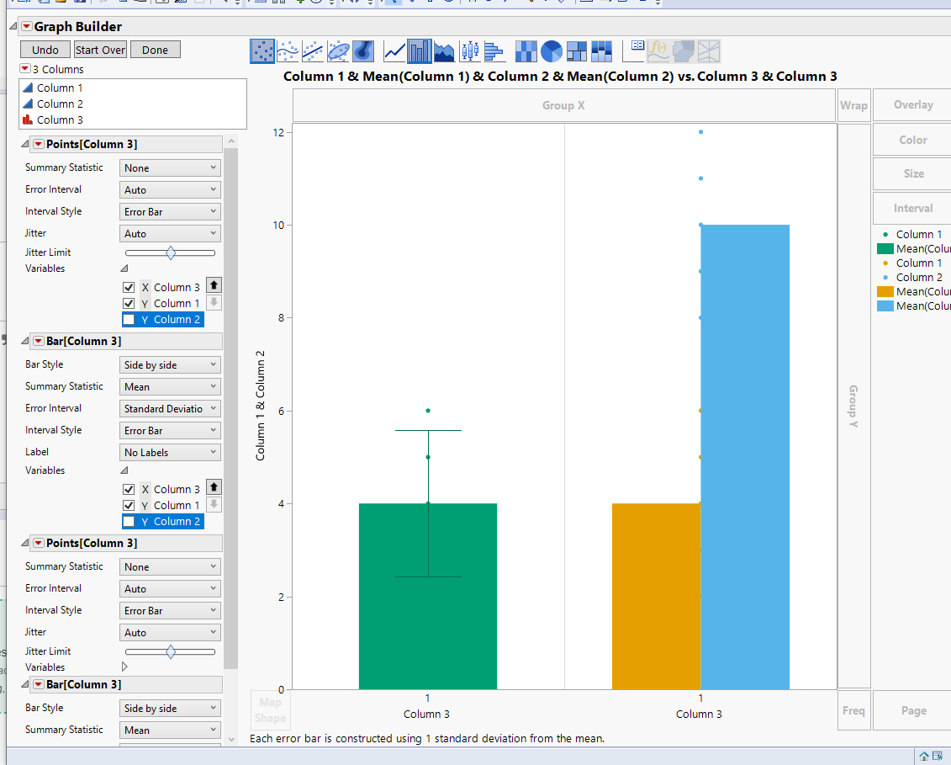Uncheck Y Column 1 in Points variables
This screenshot has height=765, width=951.
coord(129,303)
